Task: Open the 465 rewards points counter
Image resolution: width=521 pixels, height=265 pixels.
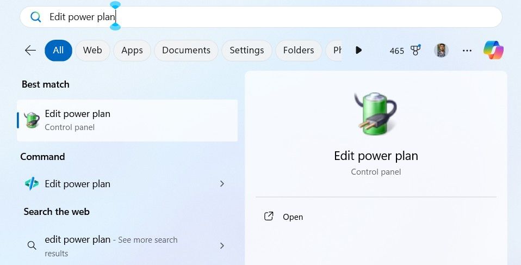Action: point(396,51)
